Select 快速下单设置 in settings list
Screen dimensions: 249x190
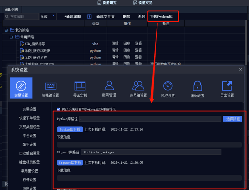(x=29, y=118)
